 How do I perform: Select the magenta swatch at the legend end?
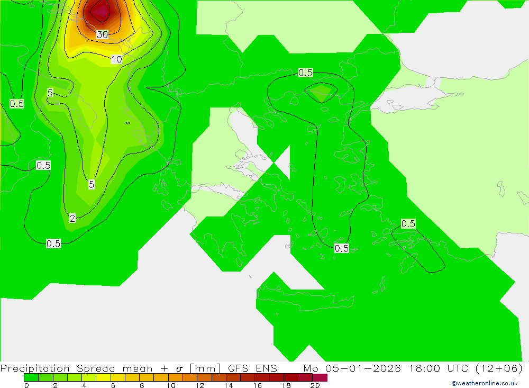320,377
